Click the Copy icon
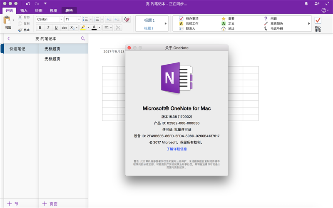 click(20, 23)
